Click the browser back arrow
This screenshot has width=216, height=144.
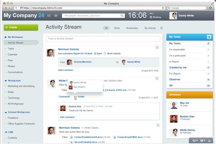pos(5,8)
